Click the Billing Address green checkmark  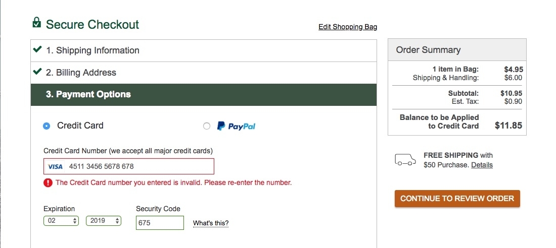[x=37, y=72]
